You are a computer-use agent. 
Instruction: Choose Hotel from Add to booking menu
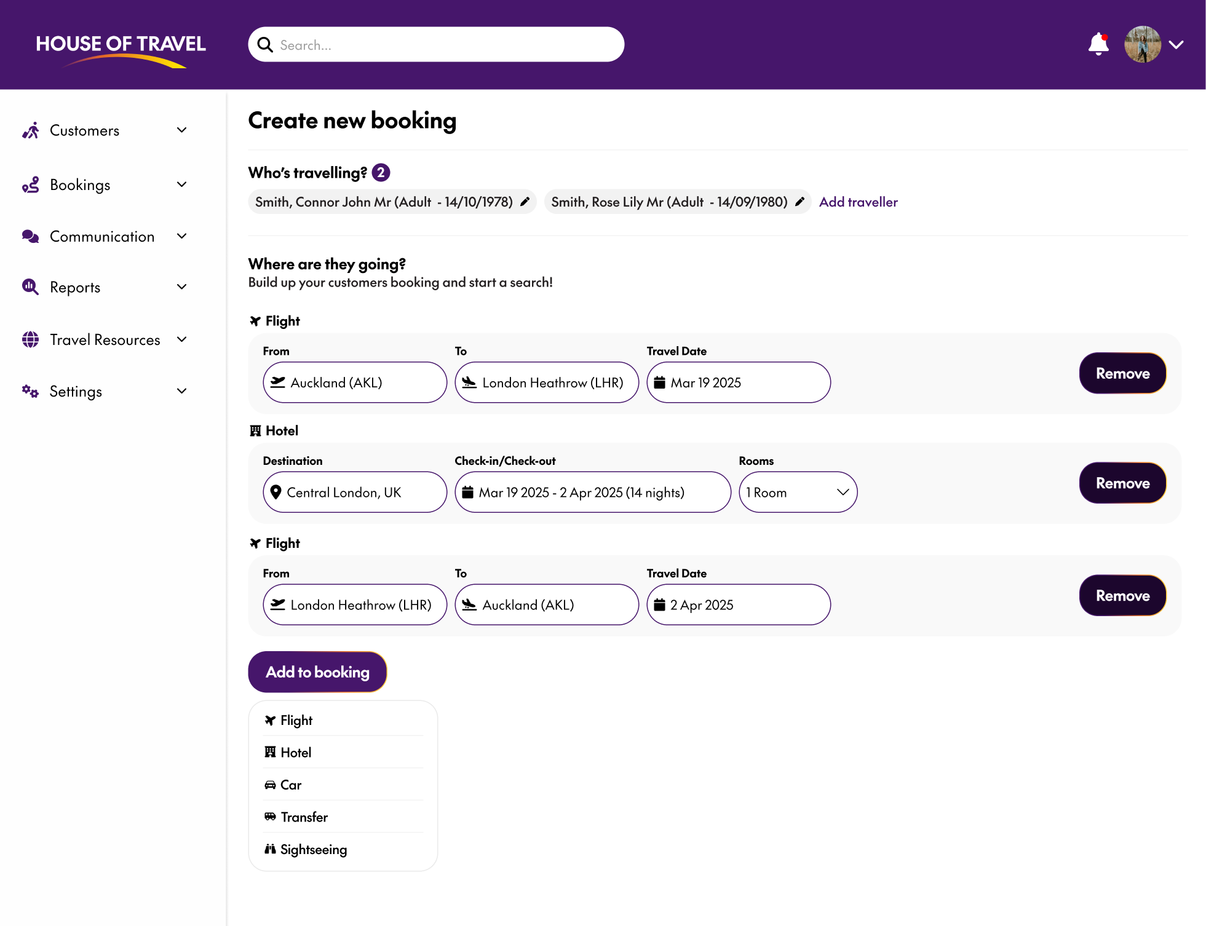coord(343,752)
